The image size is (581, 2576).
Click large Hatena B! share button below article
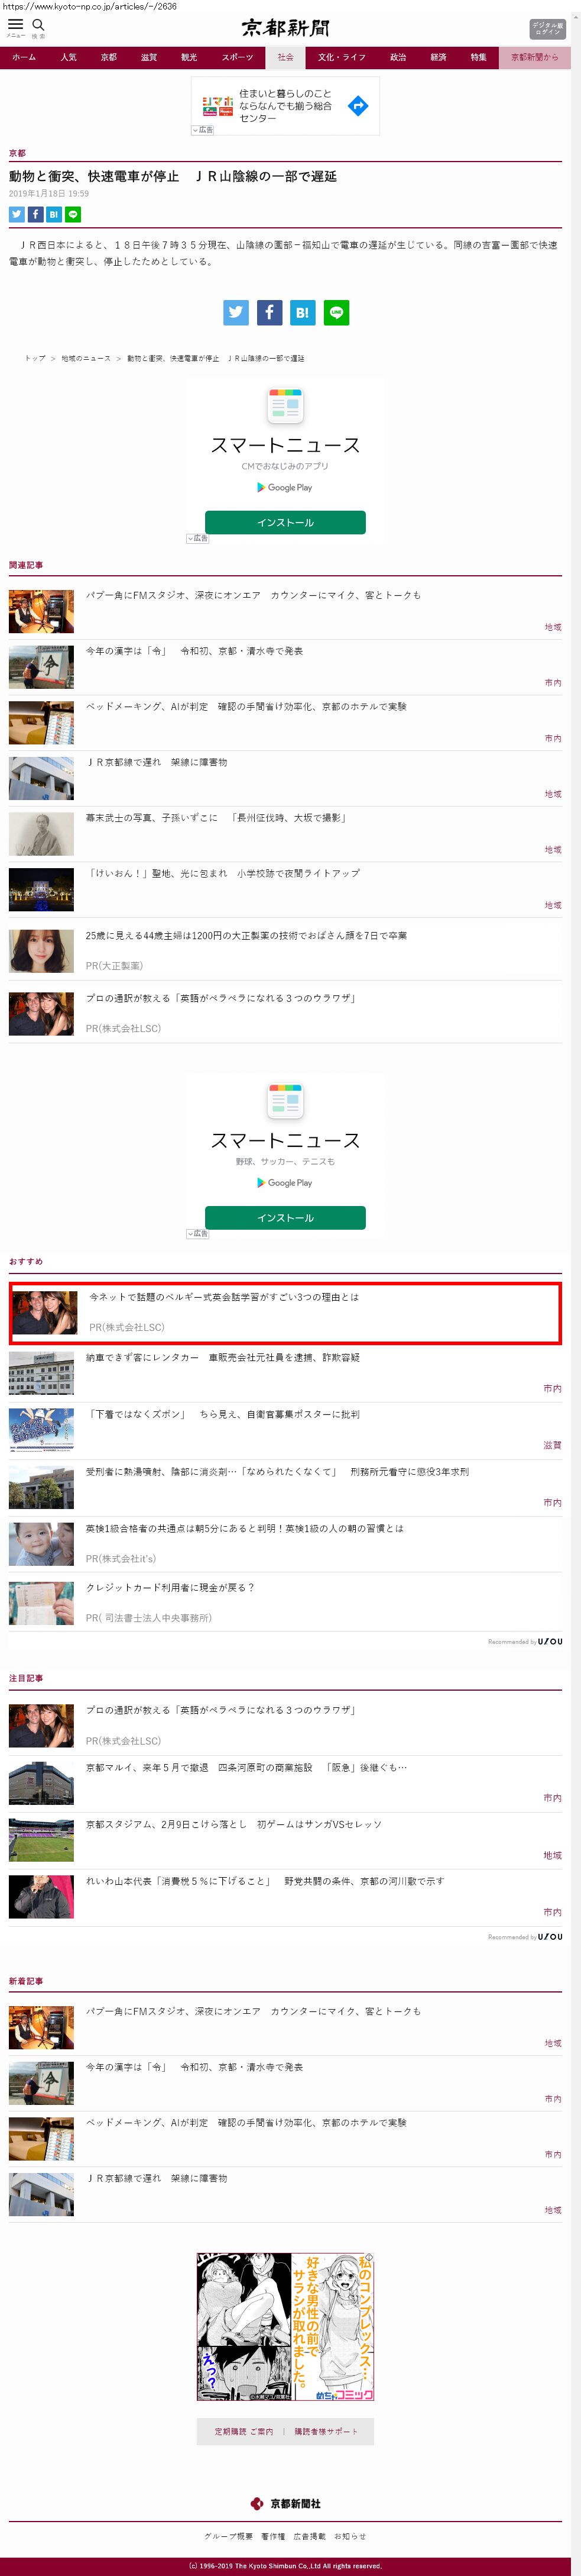point(301,313)
